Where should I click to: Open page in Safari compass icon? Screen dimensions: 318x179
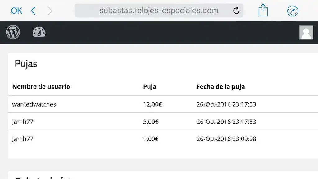[292, 11]
